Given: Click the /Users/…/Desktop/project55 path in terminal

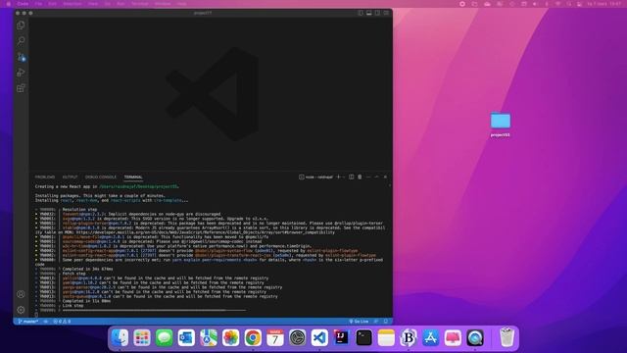Looking at the screenshot, I should [138, 186].
